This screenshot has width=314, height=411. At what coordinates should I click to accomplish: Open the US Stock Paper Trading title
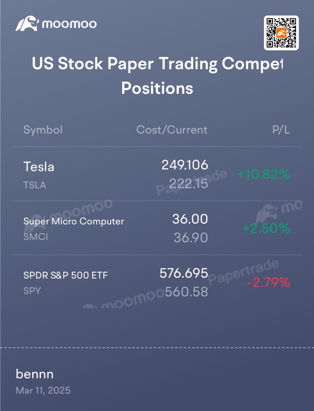click(x=157, y=64)
